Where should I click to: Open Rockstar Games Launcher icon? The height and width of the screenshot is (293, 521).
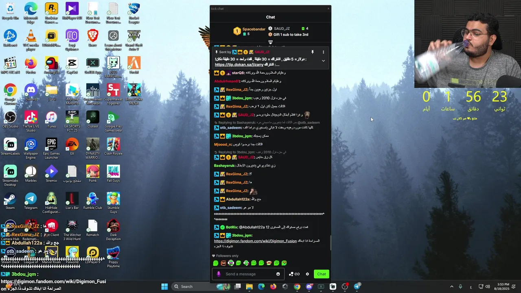tap(51, 12)
